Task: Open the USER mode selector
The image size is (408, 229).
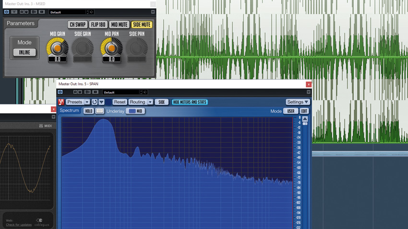Action: click(x=291, y=111)
